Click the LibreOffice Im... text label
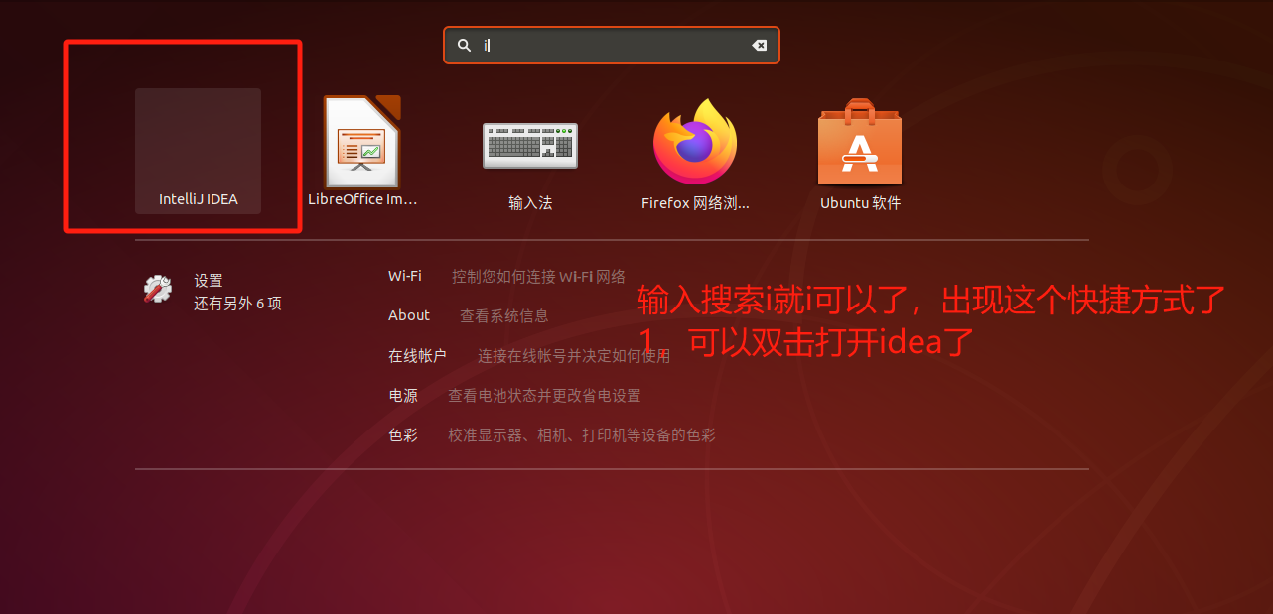The height and width of the screenshot is (614, 1273). [x=361, y=199]
